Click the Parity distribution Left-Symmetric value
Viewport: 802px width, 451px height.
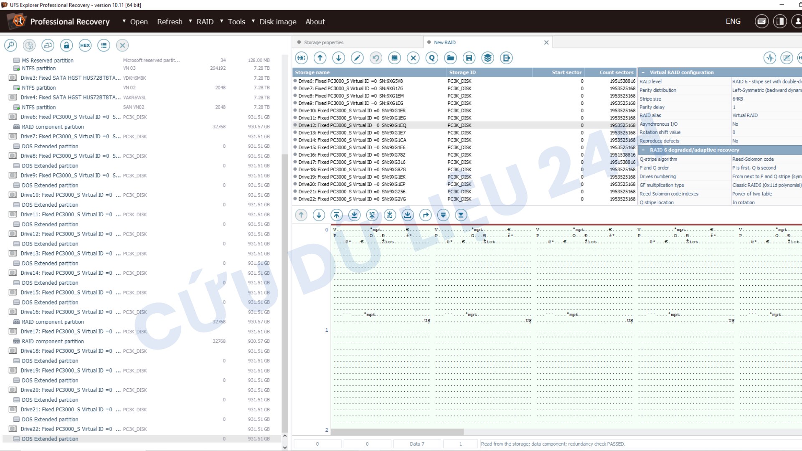pyautogui.click(x=766, y=90)
